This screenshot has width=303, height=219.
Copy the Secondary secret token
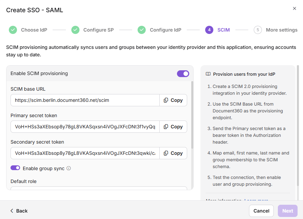173,153
